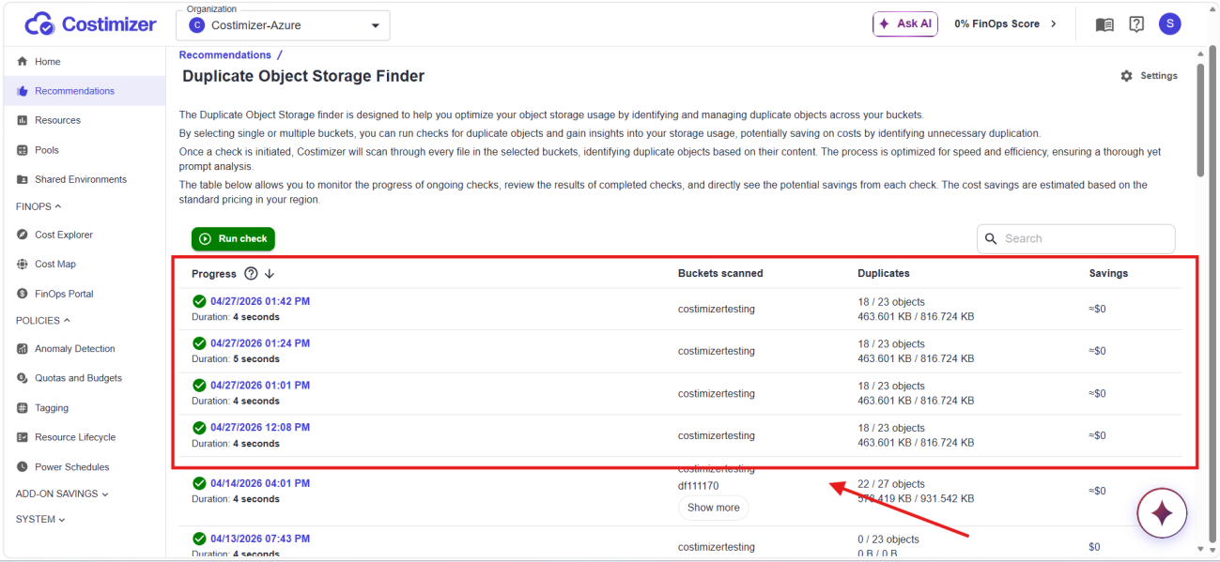Click the Cost Explorer sidebar icon
This screenshot has height=562, width=1220.
click(x=23, y=235)
